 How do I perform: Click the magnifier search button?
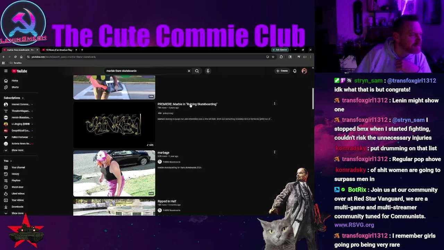pos(197,71)
